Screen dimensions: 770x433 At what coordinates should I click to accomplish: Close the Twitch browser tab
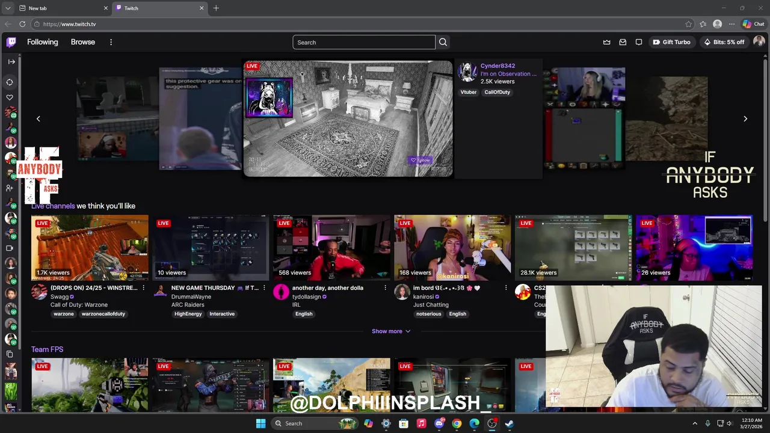202,8
